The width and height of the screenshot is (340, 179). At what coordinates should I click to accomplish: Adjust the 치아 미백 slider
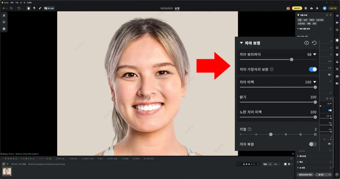point(315,87)
